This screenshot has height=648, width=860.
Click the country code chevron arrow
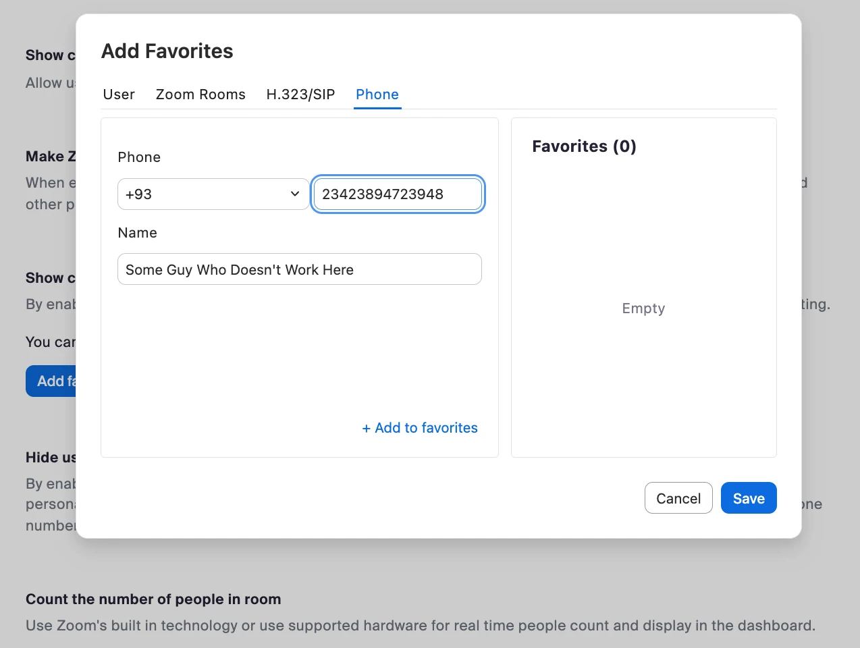pos(295,194)
